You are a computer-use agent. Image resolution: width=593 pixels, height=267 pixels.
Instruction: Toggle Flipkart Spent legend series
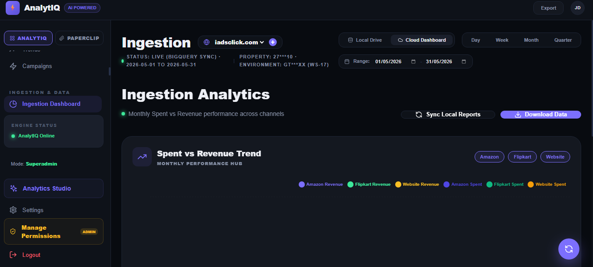pyautogui.click(x=505, y=184)
